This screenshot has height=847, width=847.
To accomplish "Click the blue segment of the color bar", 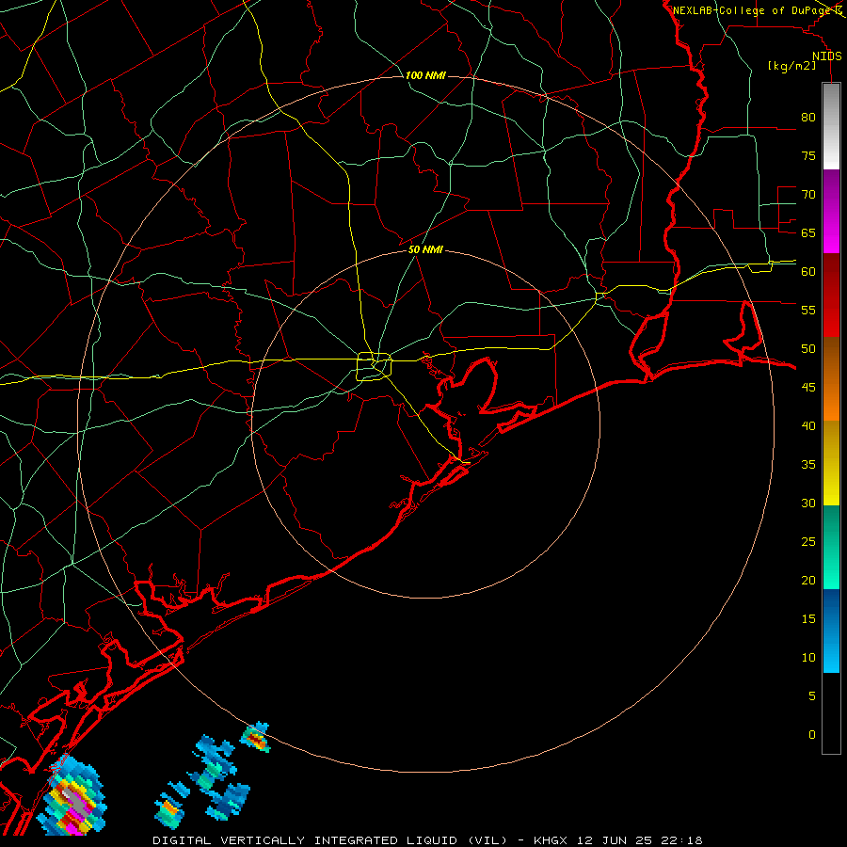I will click(x=831, y=631).
